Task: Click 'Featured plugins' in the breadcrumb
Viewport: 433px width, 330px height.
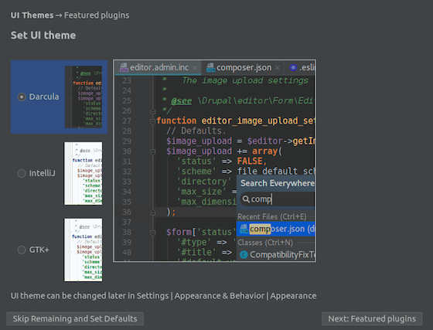Action: click(97, 15)
